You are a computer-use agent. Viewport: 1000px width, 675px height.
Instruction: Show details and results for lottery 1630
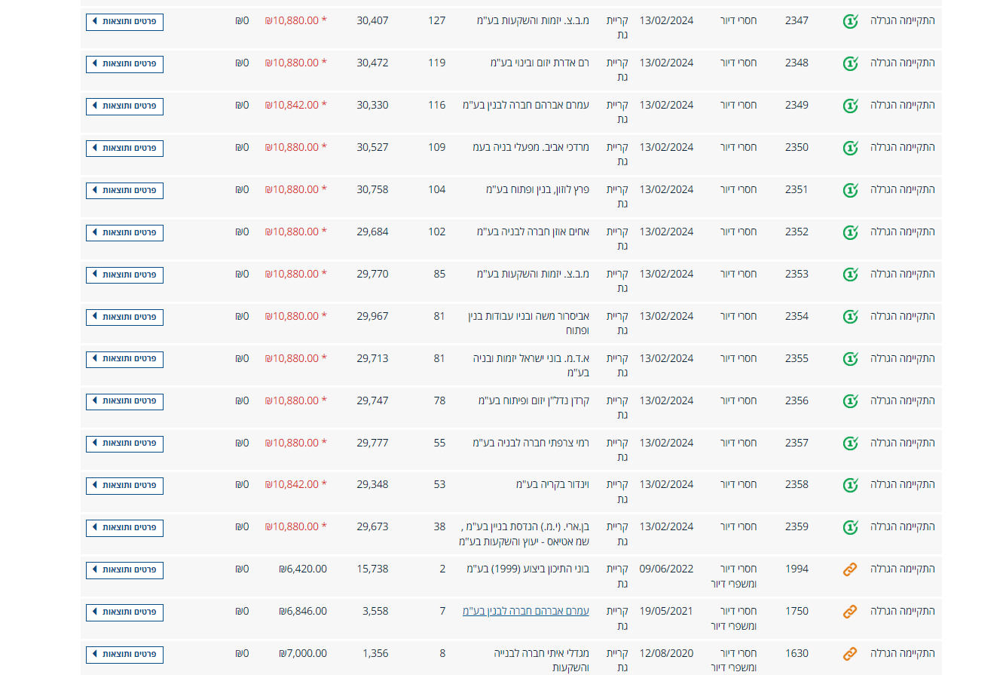point(124,654)
